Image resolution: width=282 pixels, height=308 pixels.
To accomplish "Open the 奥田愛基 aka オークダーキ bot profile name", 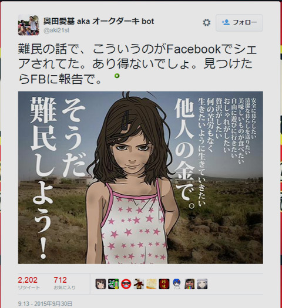I will [x=99, y=21].
